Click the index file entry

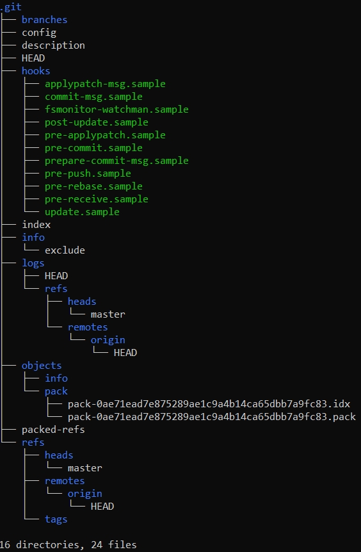pyautogui.click(x=36, y=225)
